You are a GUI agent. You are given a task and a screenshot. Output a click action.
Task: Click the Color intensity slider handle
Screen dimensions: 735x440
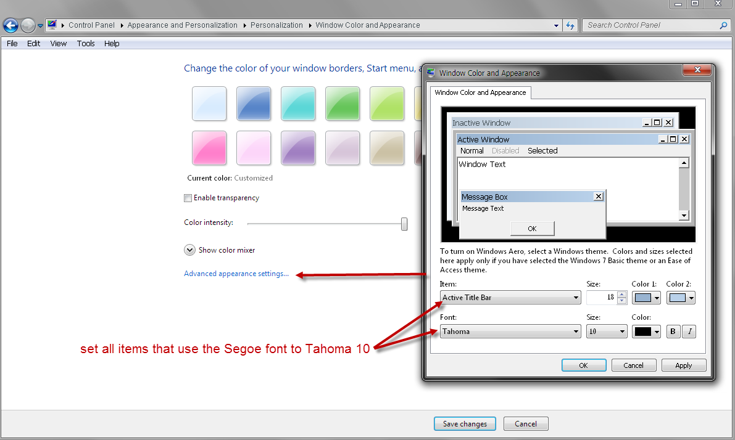[x=404, y=224]
